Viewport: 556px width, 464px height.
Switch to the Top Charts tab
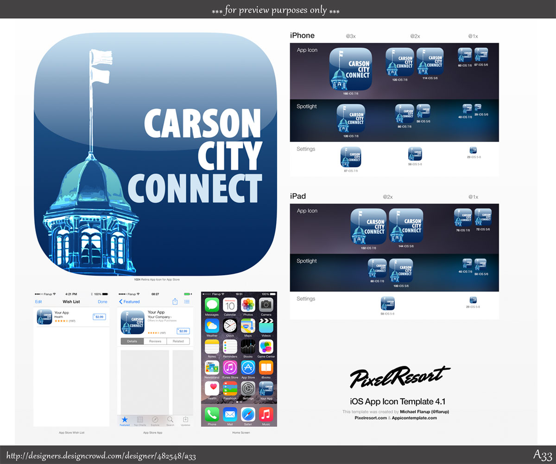(x=140, y=421)
